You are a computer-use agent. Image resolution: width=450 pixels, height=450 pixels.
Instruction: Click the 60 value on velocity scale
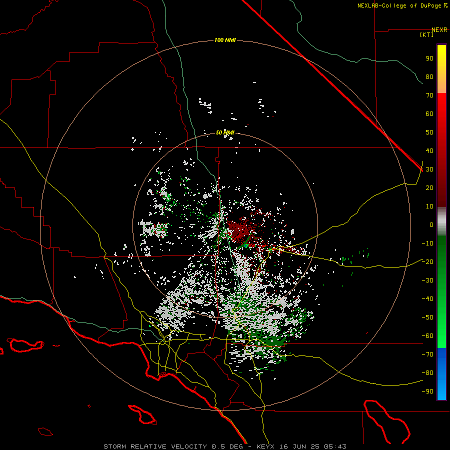tap(429, 113)
